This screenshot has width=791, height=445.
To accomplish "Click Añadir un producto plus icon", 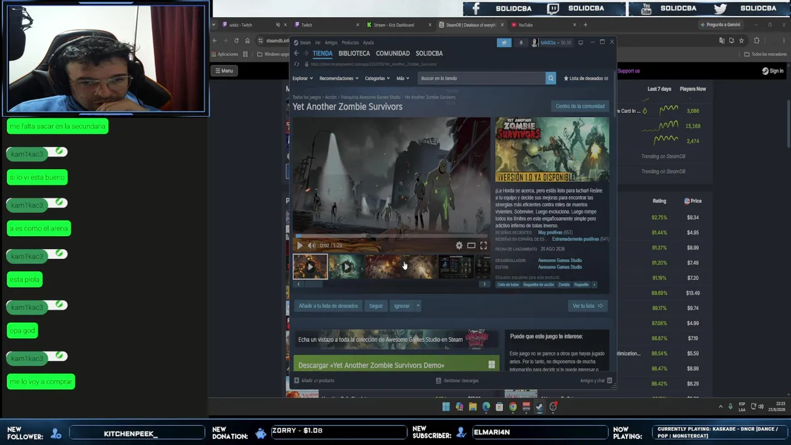I will click(x=297, y=381).
